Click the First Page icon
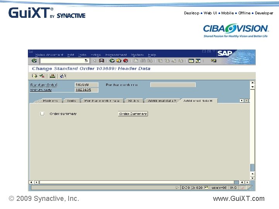 point(160,61)
